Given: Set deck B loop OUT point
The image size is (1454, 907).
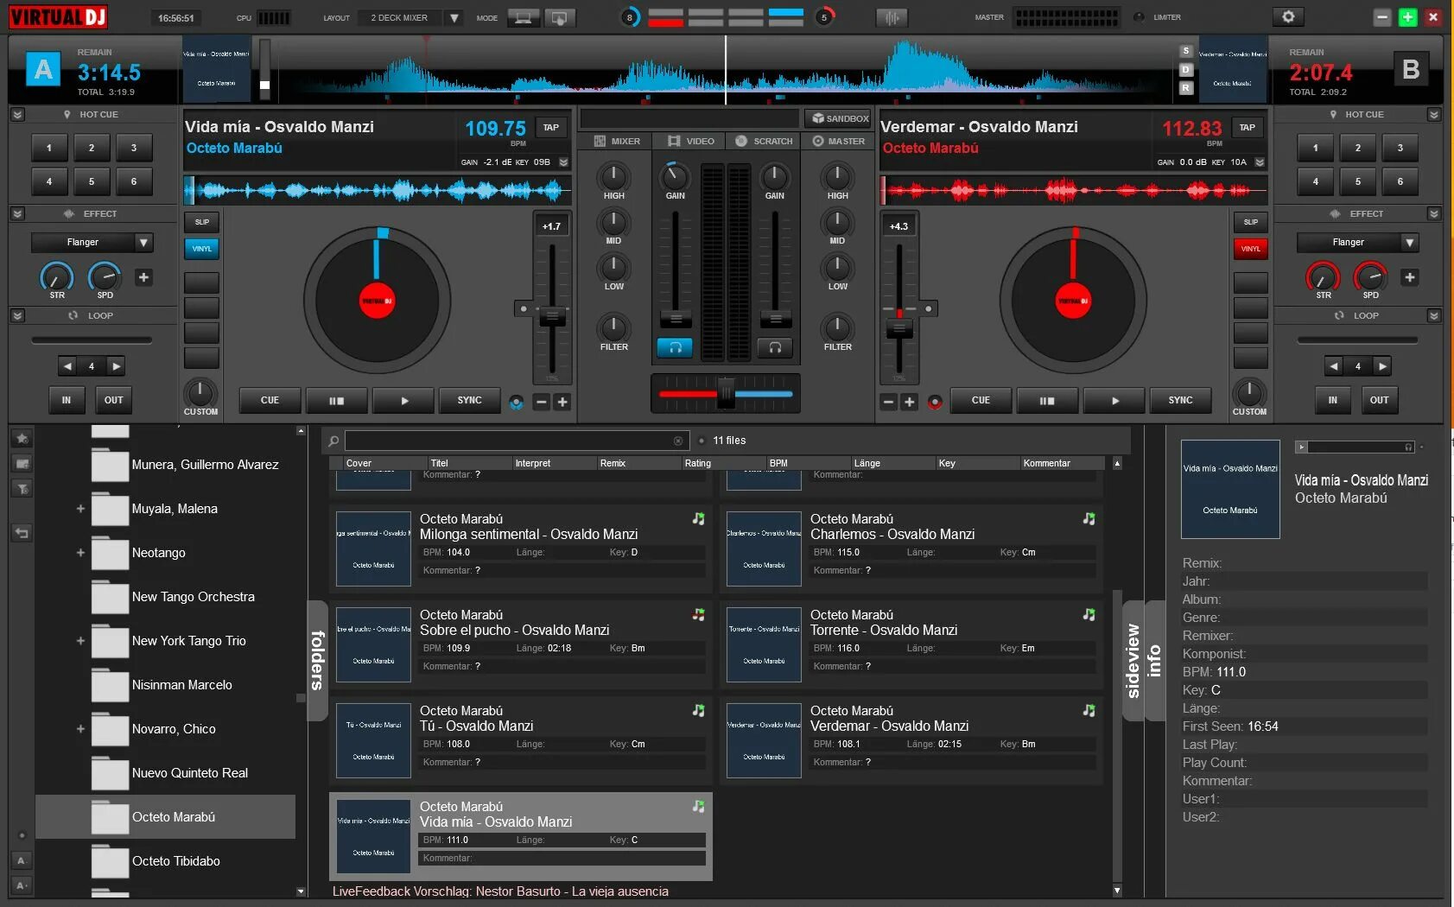Looking at the screenshot, I should [x=1379, y=400].
